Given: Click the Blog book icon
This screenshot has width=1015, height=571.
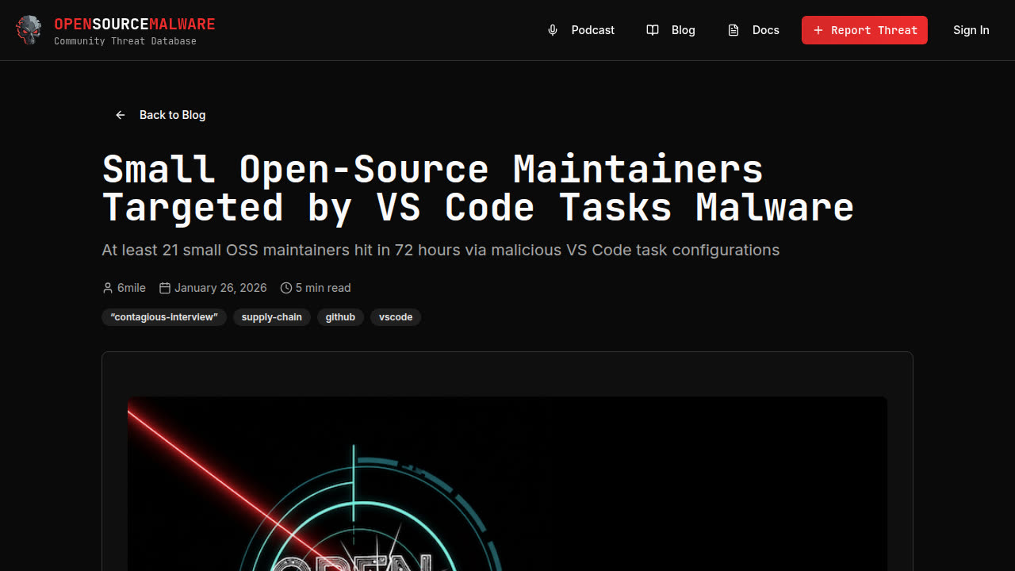Looking at the screenshot, I should 653,30.
